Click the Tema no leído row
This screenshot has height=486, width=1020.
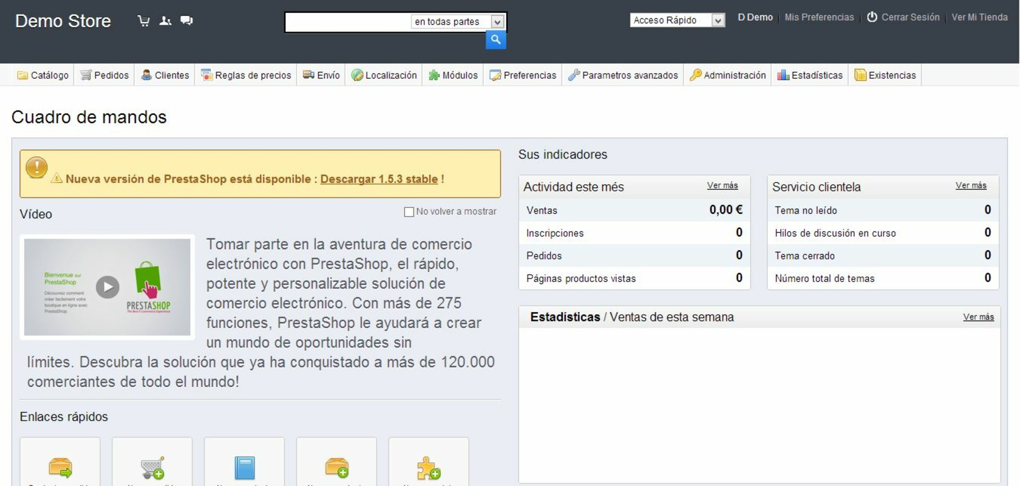pos(883,210)
